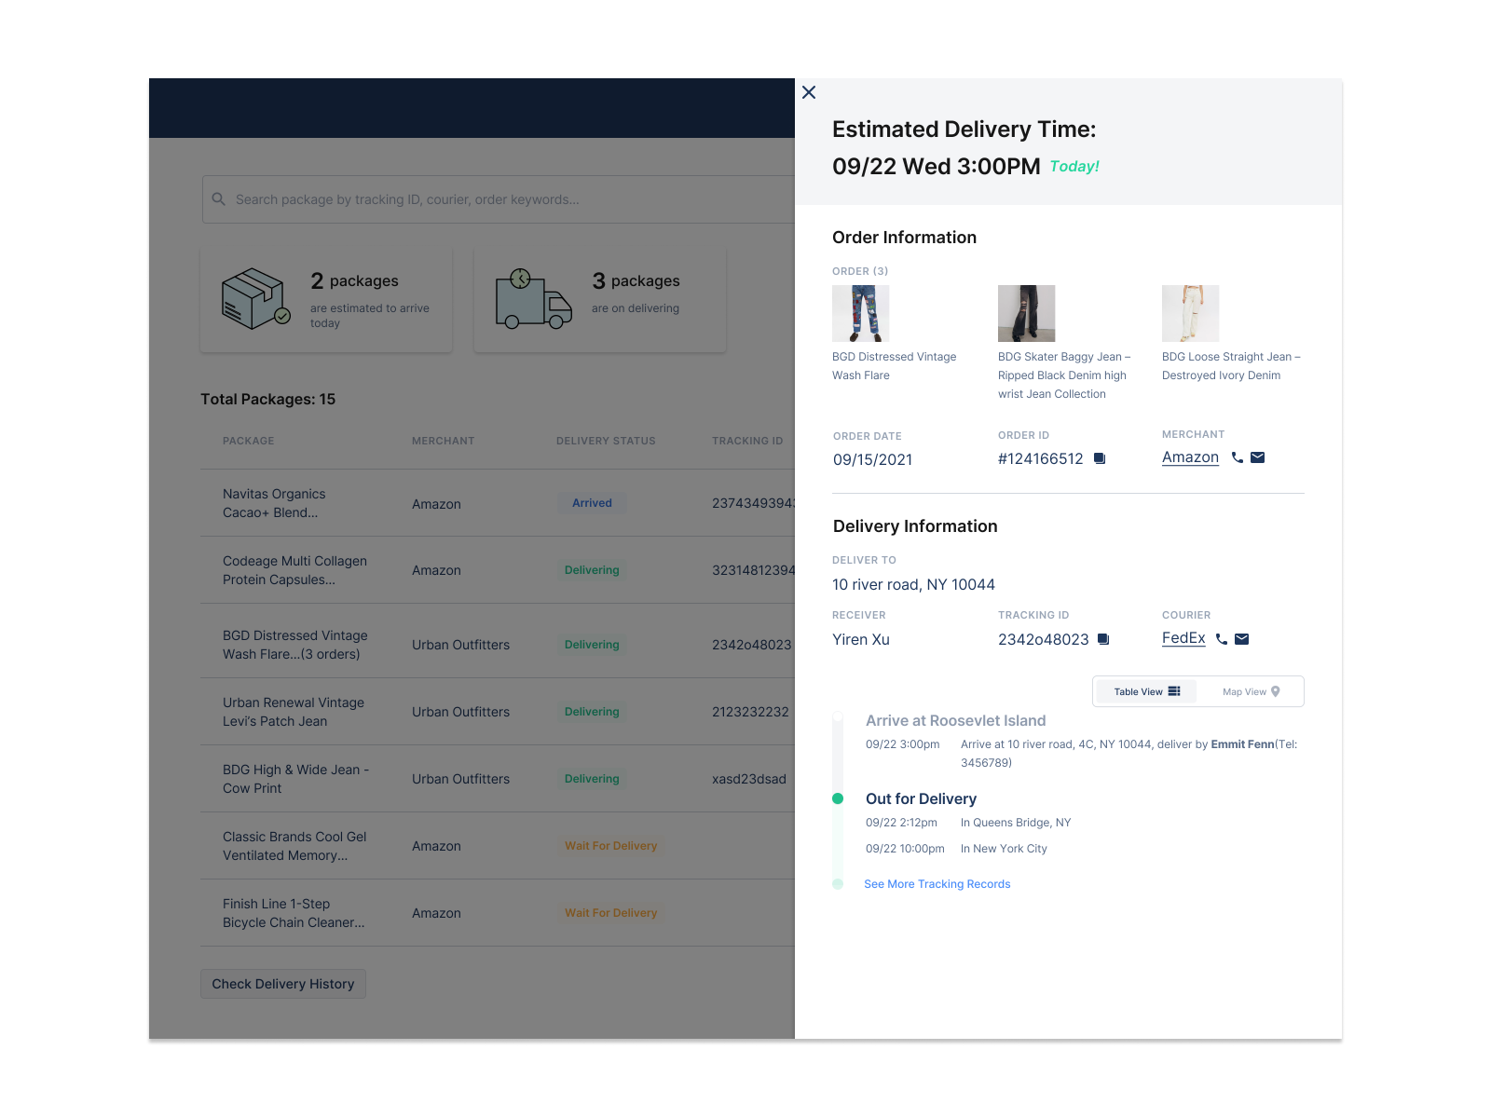Copy the order ID #124166512

(1100, 458)
